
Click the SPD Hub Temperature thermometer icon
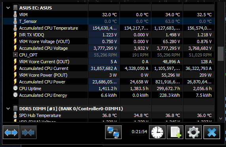pos(15,115)
